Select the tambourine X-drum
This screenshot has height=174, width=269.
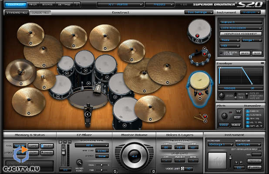coord(199,57)
